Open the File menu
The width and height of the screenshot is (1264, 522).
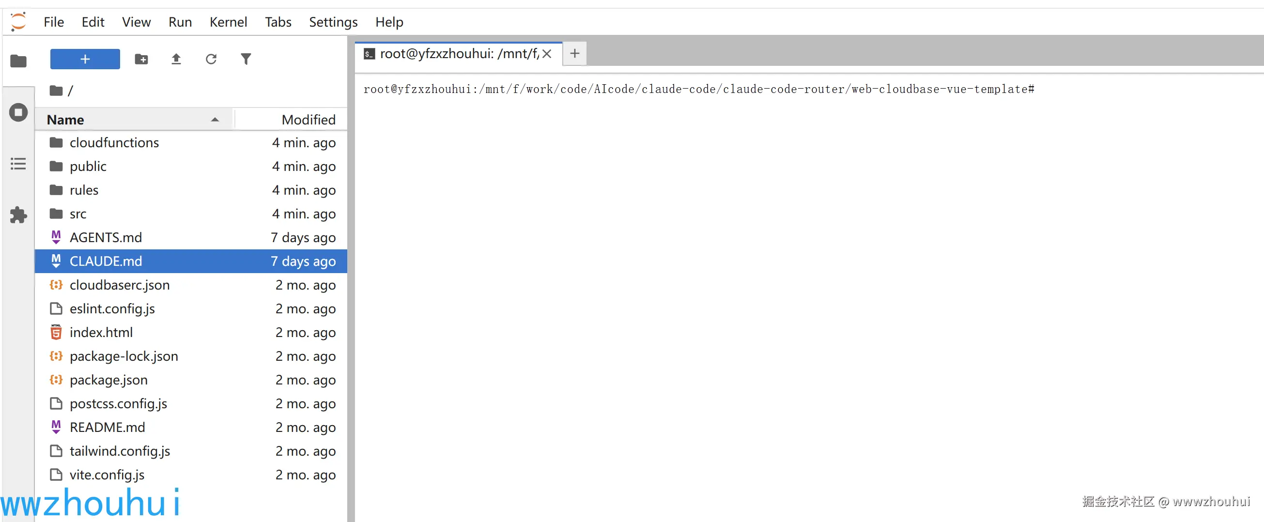pyautogui.click(x=53, y=22)
